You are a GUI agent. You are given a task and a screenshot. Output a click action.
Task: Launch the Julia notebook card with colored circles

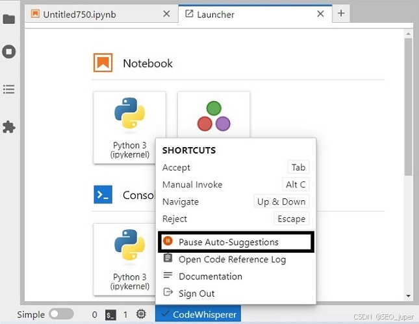(x=214, y=115)
